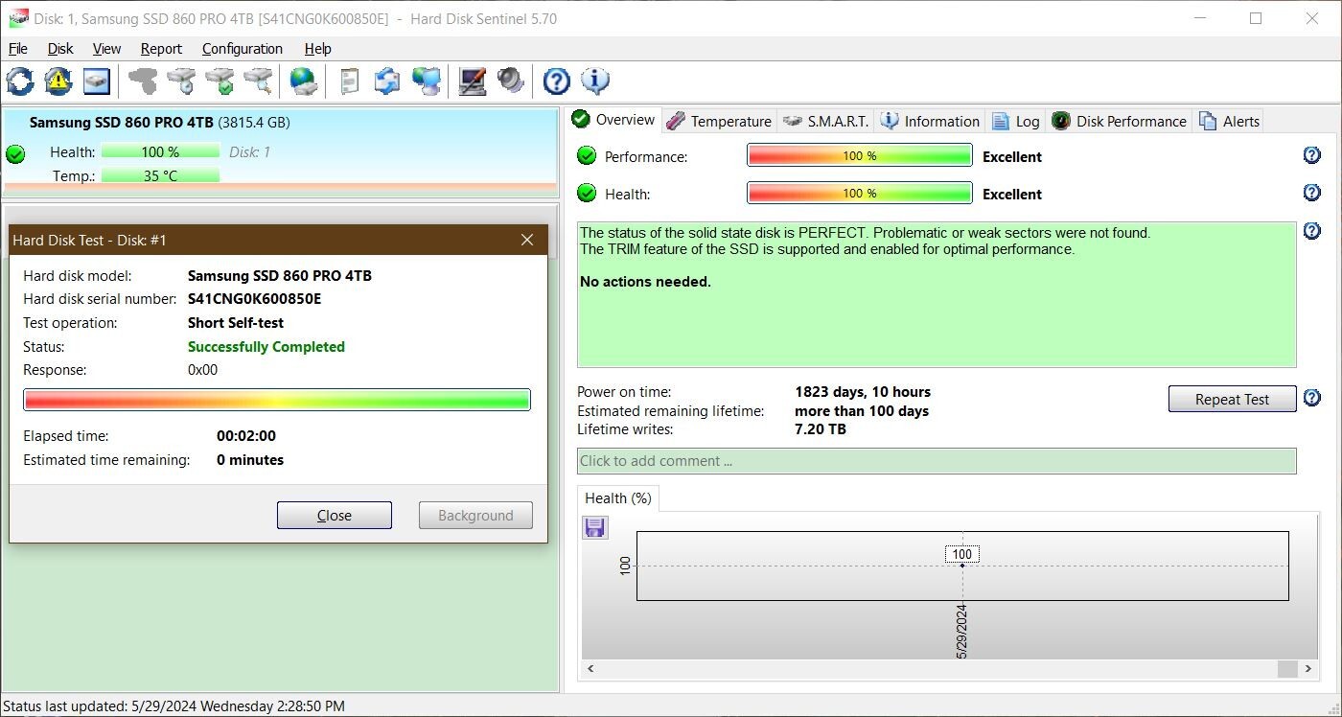Viewport: 1342px width, 717px height.
Task: Open About via info bubble toolbar icon
Action: 595,81
